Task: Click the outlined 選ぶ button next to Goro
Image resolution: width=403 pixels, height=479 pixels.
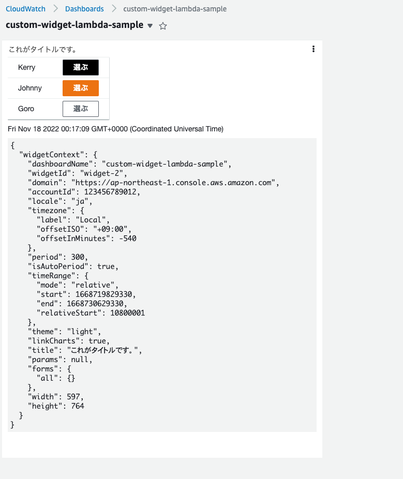Action: click(x=80, y=109)
